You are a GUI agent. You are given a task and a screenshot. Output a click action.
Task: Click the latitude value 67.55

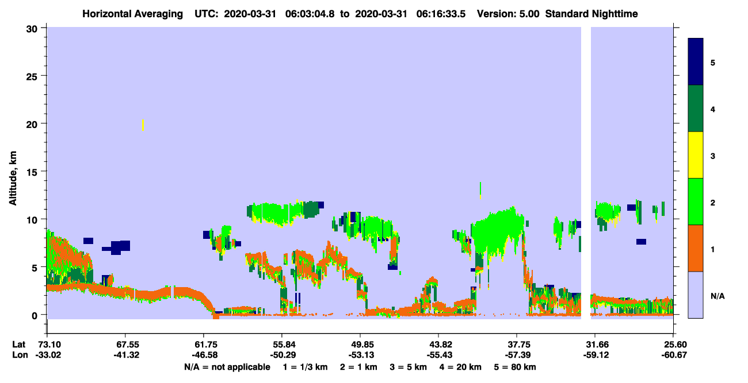[x=125, y=345]
